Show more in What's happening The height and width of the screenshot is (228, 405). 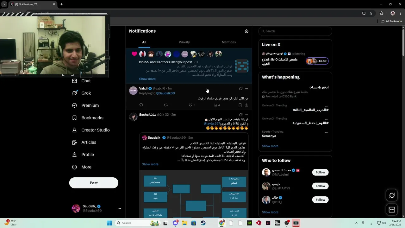point(270,146)
